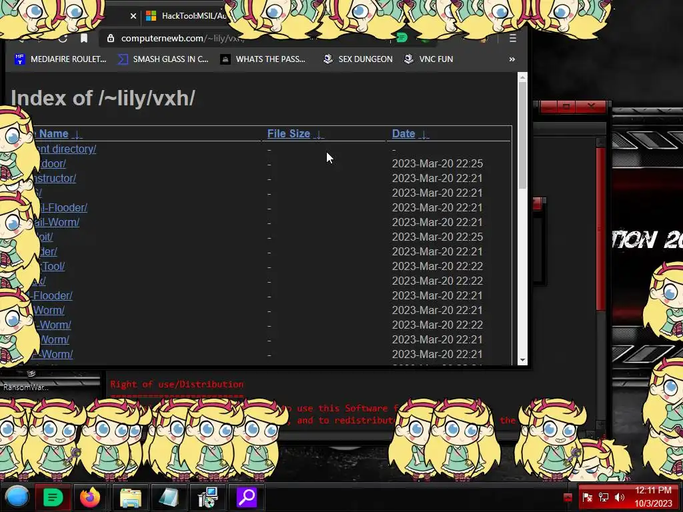
Task: Click the Index of /~lily/vxh/ heading
Action: [103, 98]
